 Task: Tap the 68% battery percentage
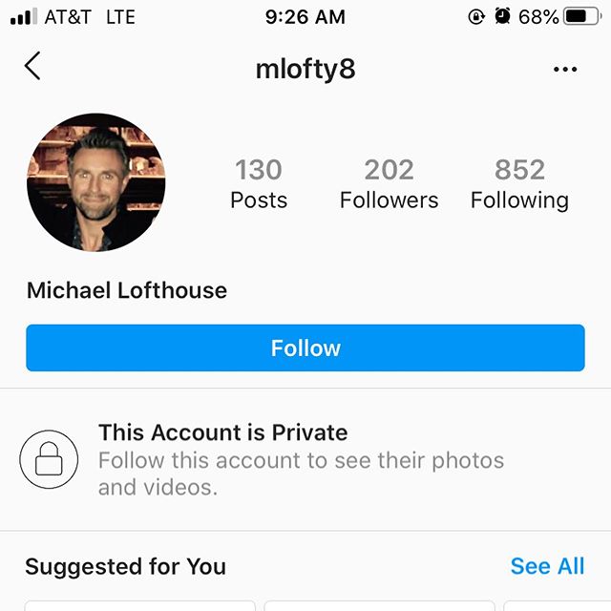coord(538,17)
